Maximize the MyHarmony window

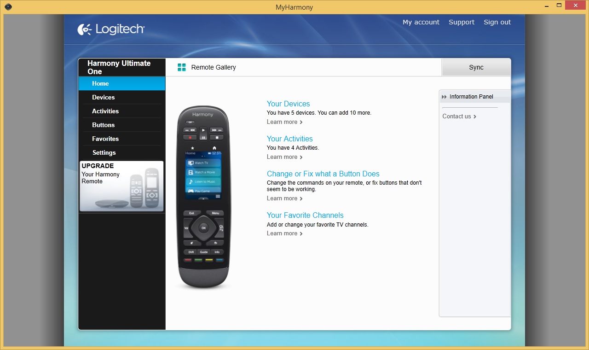(x=559, y=6)
